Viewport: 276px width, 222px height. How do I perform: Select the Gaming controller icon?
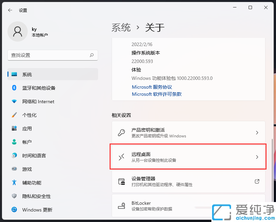pos(14,169)
